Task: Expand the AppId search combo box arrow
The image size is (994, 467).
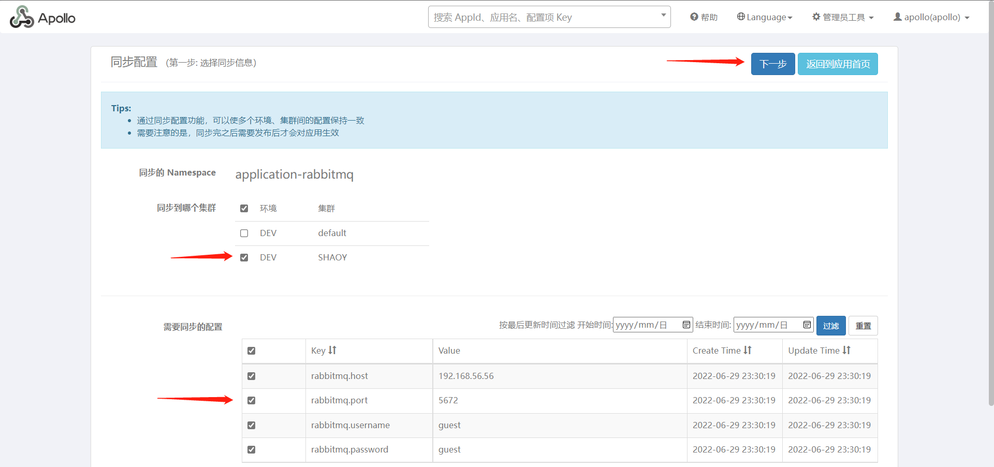Action: (x=663, y=16)
